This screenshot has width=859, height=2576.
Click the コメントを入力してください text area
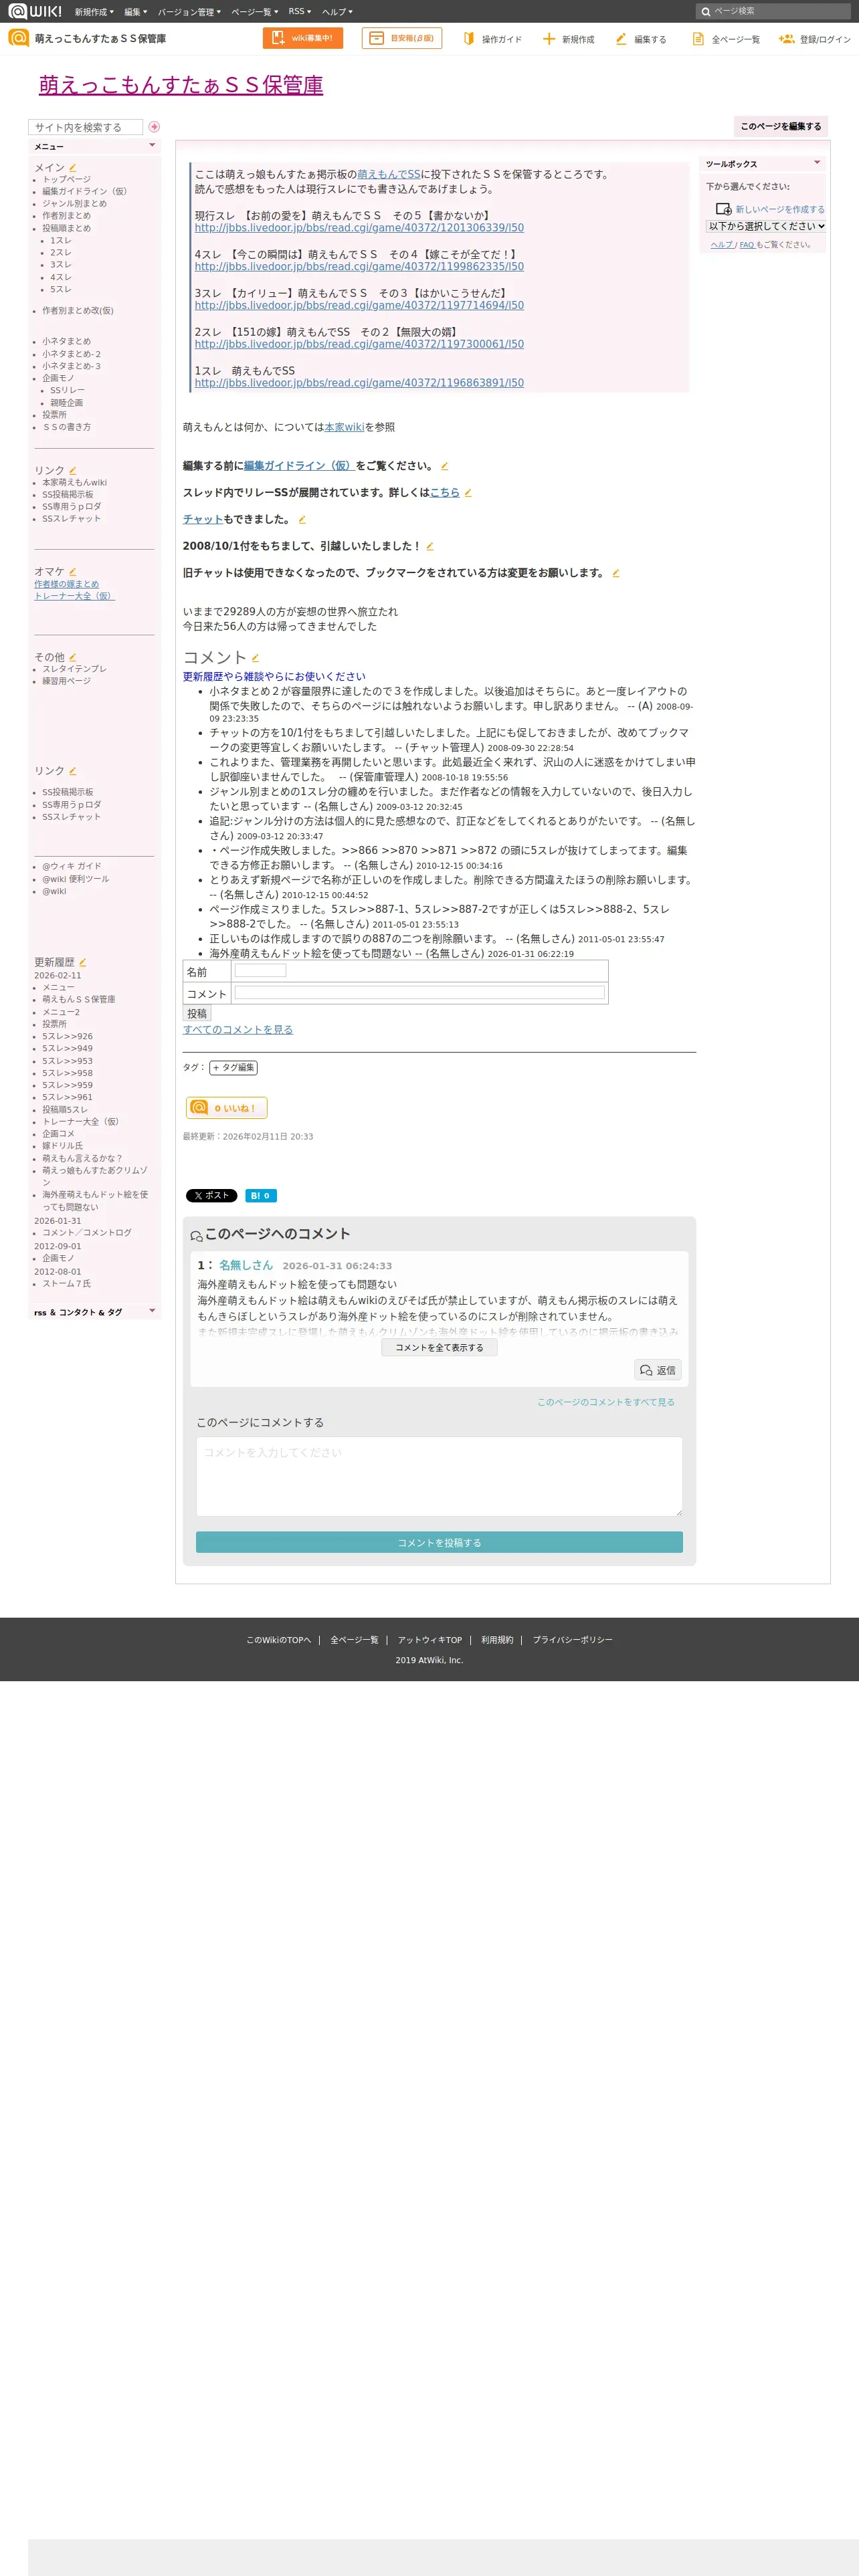(x=439, y=1476)
